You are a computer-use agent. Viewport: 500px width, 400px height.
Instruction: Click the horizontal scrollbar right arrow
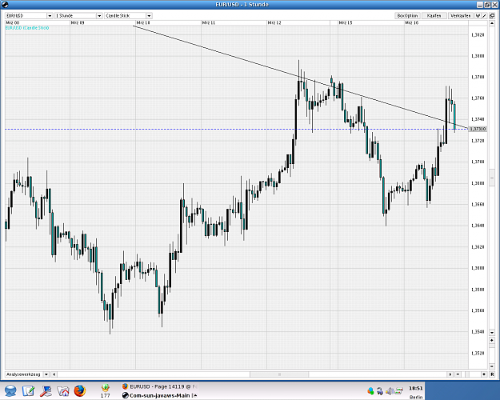click(450, 374)
